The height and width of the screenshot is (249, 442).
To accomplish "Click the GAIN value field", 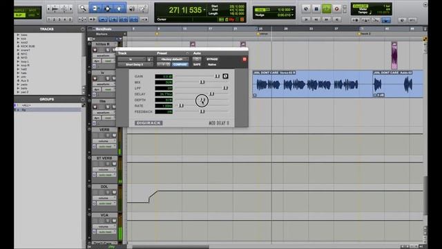I will [164, 77].
